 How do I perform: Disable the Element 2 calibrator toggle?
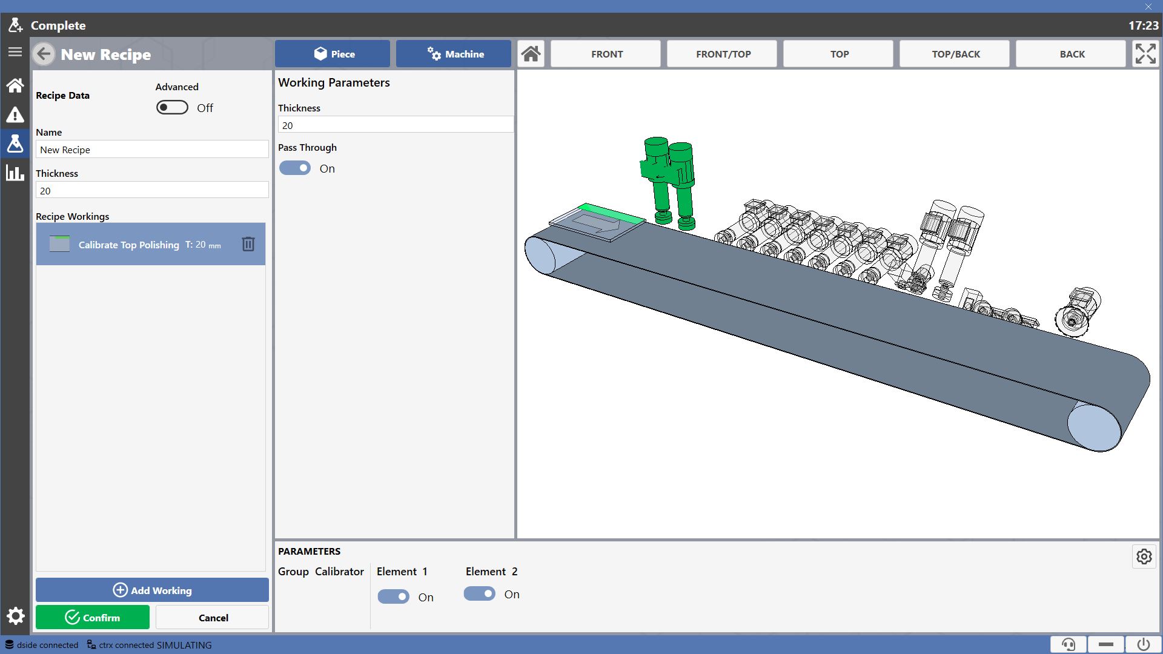480,594
